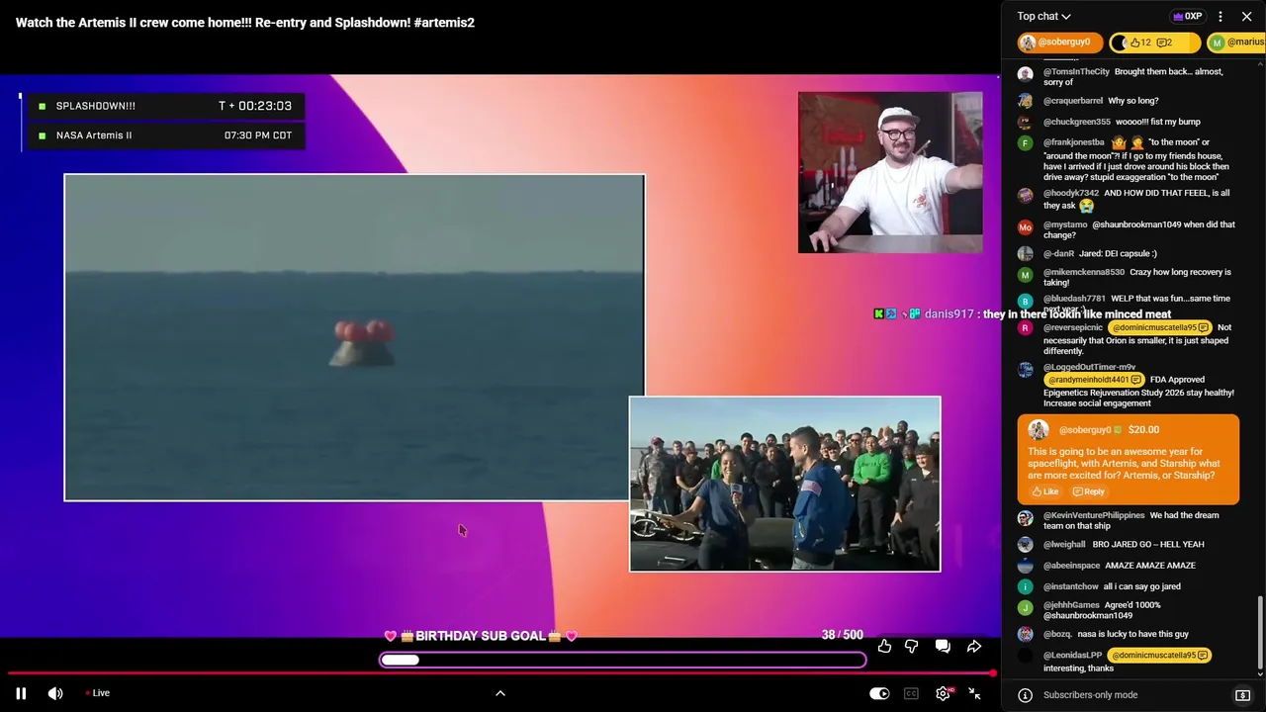The image size is (1266, 712).
Task: Click the Subscribers-only mode info icon
Action: point(1026,695)
